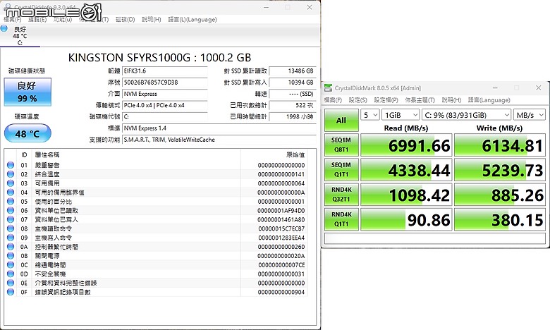Click the 48 °C temperature button
550x330 pixels.
coord(28,133)
